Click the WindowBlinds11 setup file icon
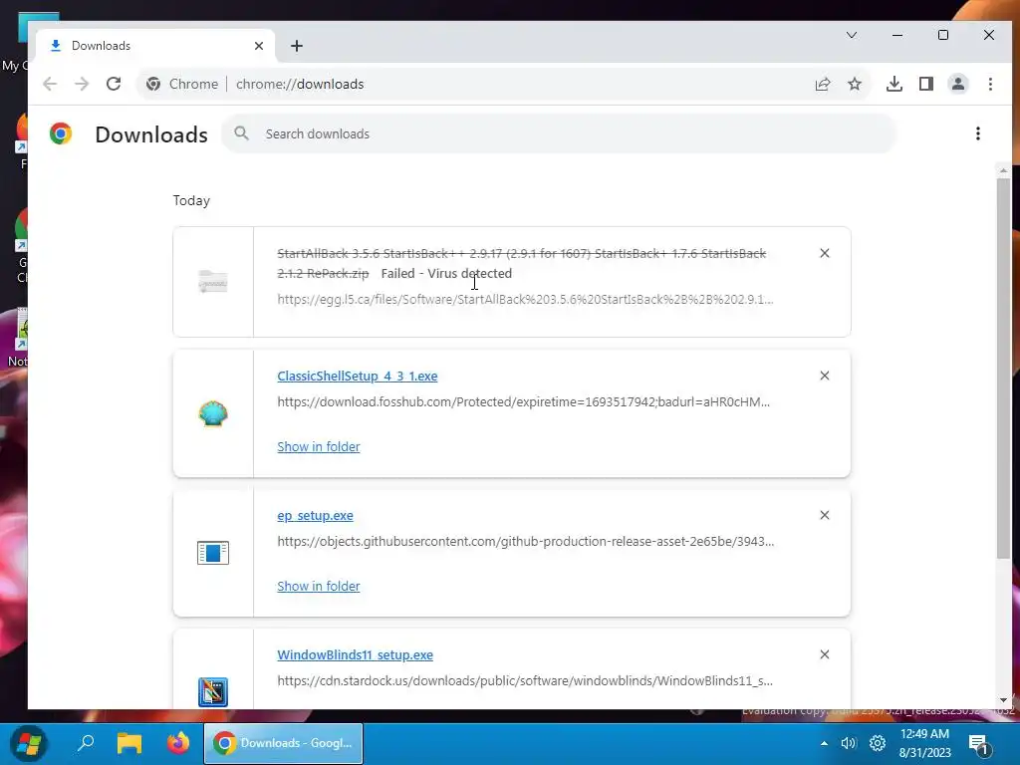 click(213, 691)
